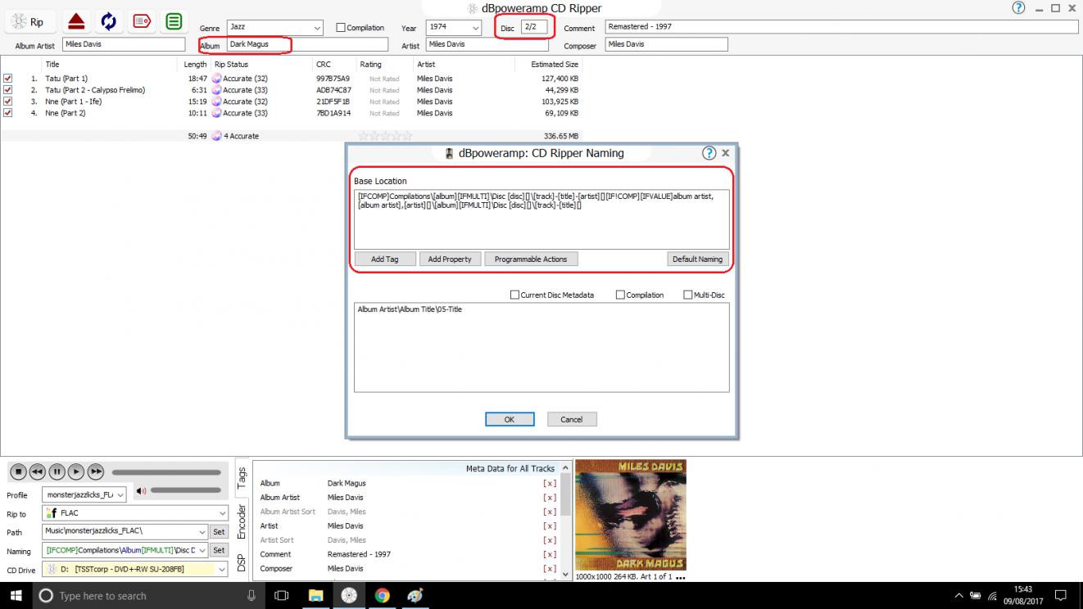Click the Eject disc icon

tap(76, 21)
